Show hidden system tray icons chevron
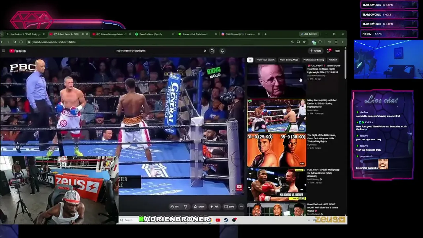This screenshot has width=423, height=238. (309, 220)
